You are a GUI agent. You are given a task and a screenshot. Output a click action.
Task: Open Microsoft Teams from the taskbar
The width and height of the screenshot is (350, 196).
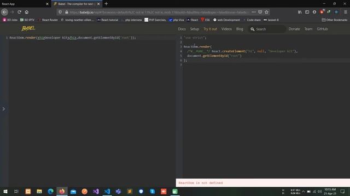tap(119, 191)
